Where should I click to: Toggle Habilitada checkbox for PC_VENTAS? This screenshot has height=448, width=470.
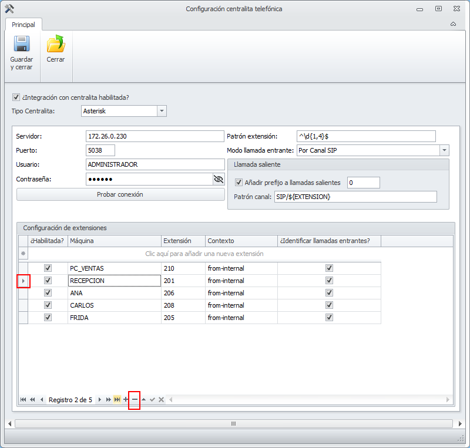[x=48, y=268]
